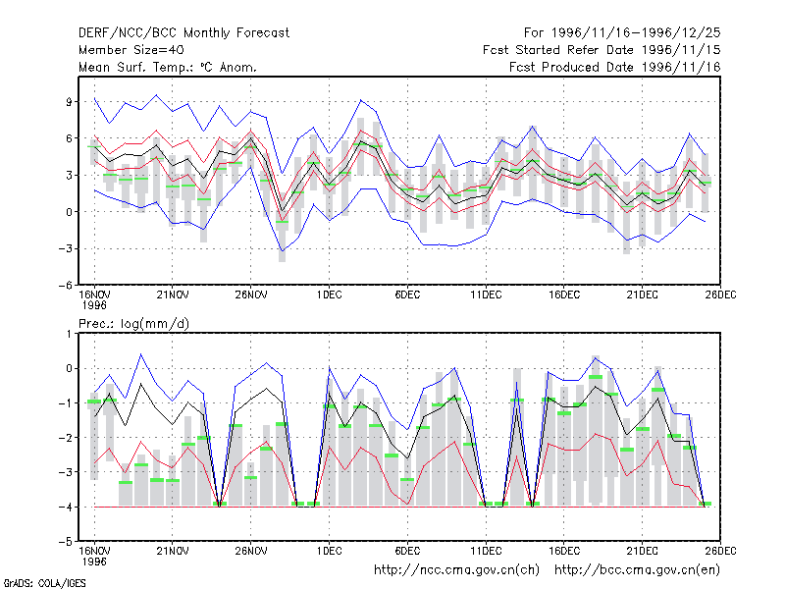Image resolution: width=785 pixels, height=589 pixels.
Task: Click the 9 value on temperature y-axis
Action: [x=69, y=102]
